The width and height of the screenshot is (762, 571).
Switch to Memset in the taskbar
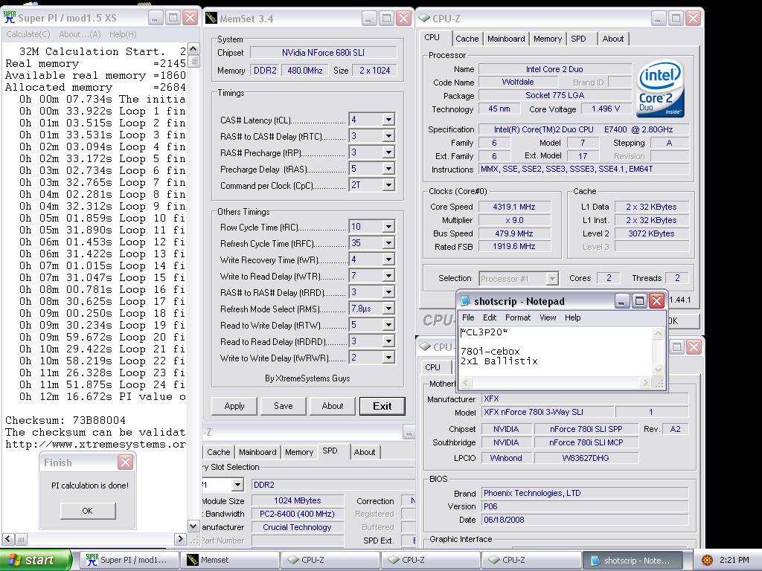(231, 560)
